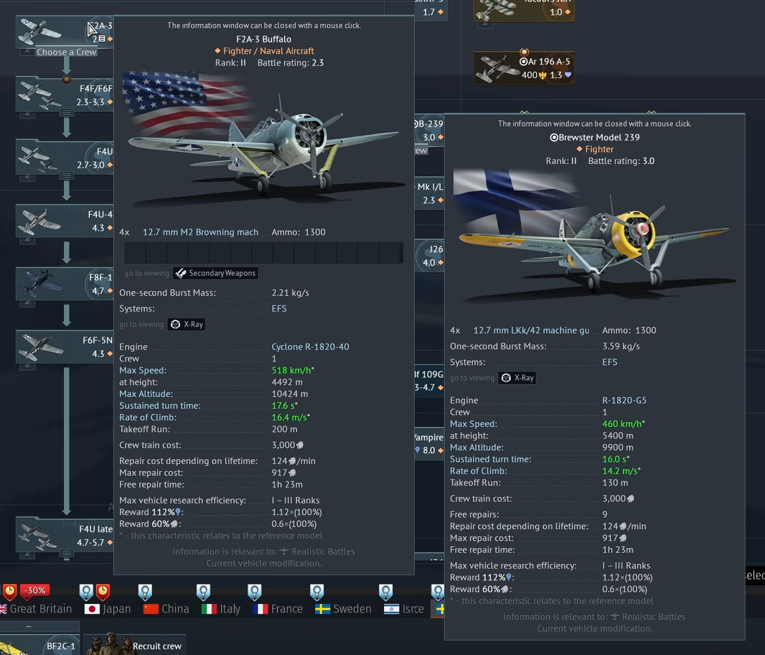Click the research bulb icon above Sweden
765x655 pixels.
(x=317, y=592)
